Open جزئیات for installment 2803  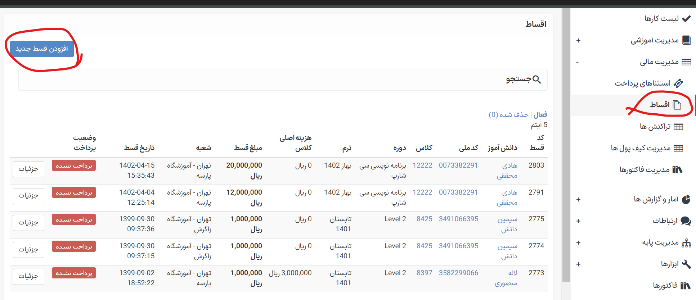pyautogui.click(x=28, y=169)
